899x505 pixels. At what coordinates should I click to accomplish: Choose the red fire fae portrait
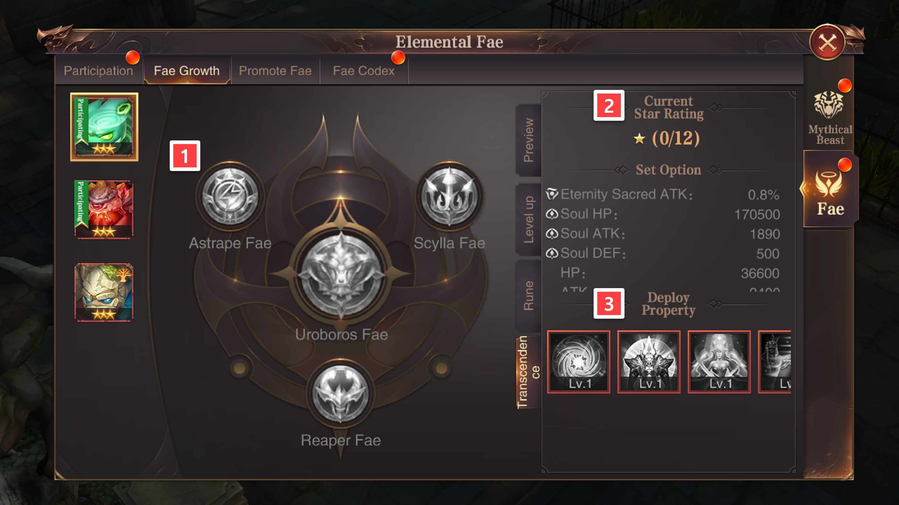click(x=104, y=209)
